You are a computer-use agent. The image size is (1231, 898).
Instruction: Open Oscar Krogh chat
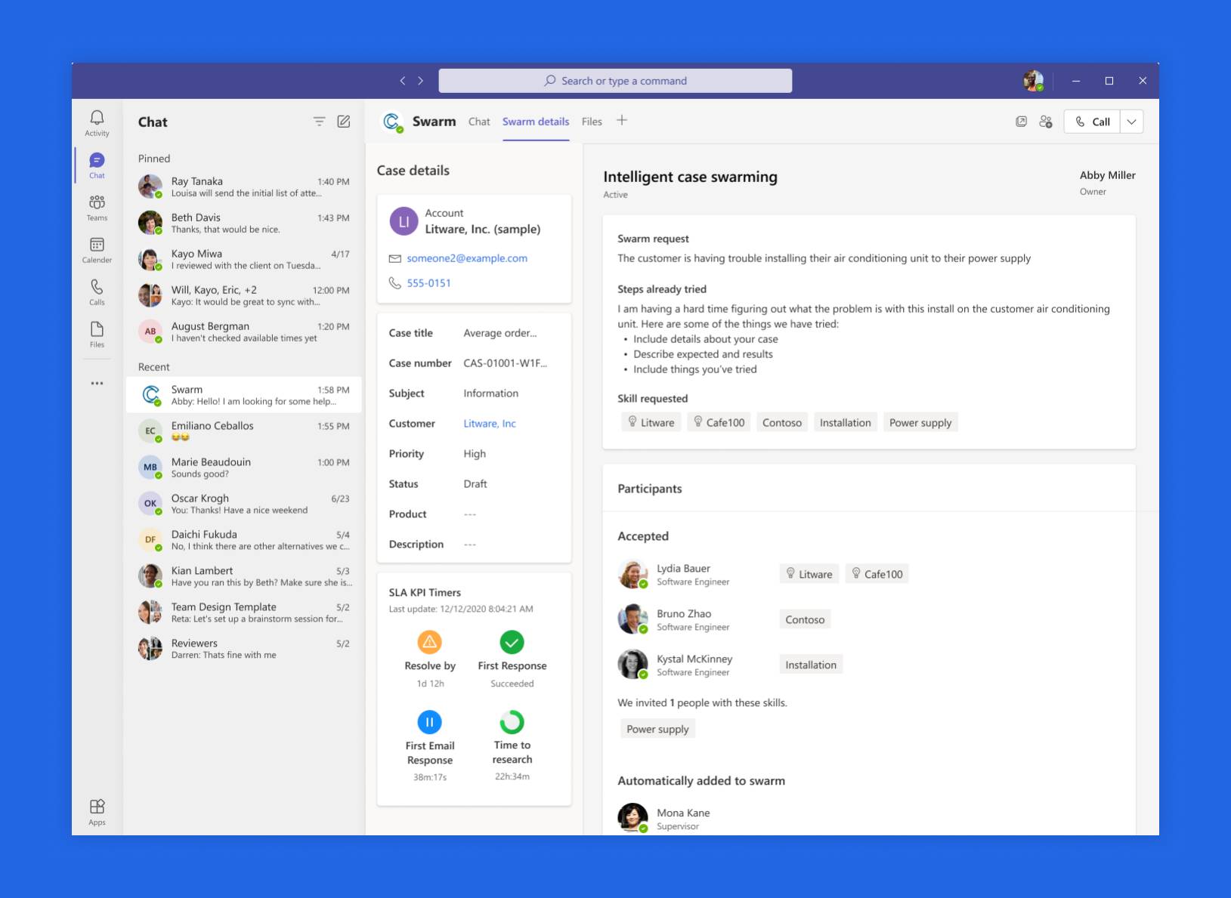[243, 504]
